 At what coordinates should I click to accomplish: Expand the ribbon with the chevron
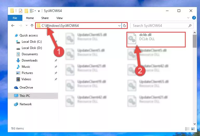tap(188, 18)
